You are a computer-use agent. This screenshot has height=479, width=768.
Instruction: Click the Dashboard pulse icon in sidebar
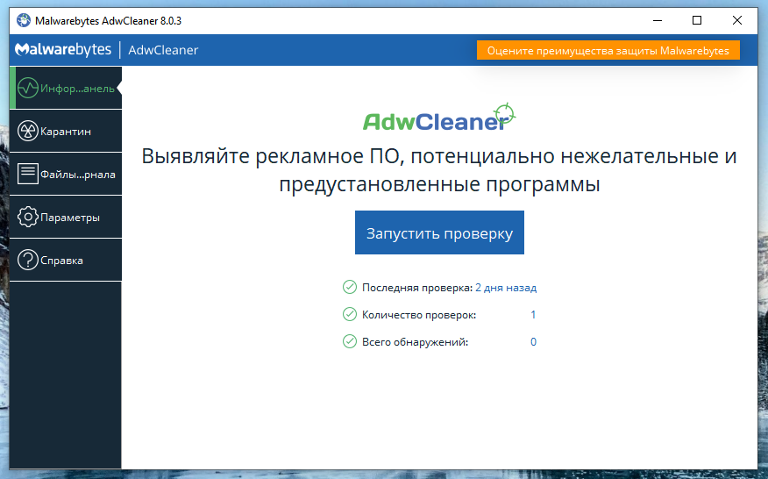click(28, 89)
